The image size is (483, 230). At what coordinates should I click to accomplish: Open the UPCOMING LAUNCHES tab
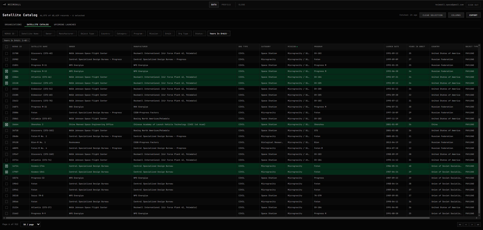click(65, 24)
